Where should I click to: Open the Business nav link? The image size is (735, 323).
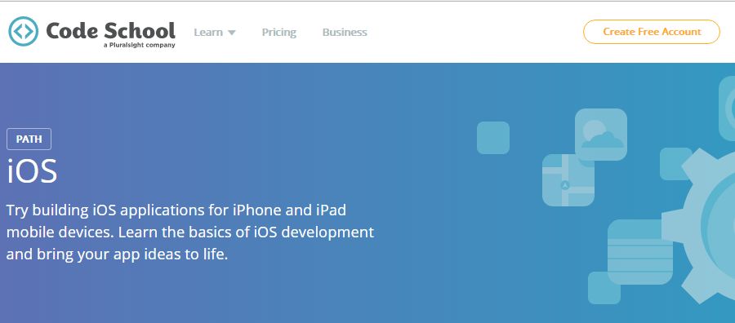tap(345, 33)
